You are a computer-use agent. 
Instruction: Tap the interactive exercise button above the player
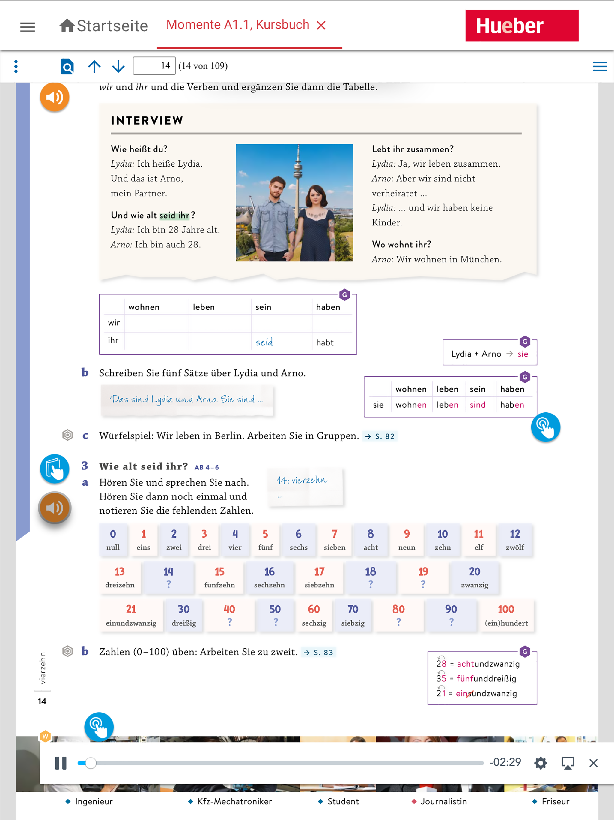(x=99, y=727)
